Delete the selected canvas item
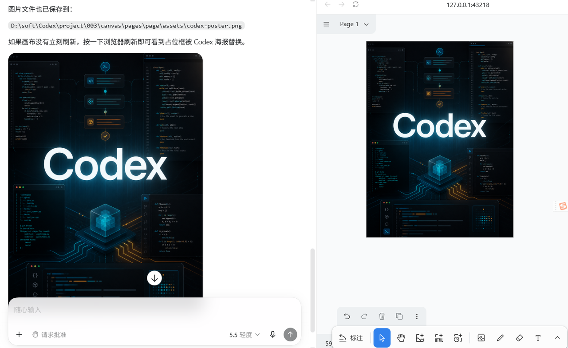 coord(382,316)
